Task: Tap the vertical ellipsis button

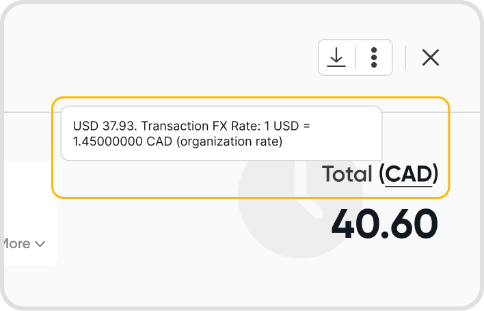Action: [x=373, y=57]
